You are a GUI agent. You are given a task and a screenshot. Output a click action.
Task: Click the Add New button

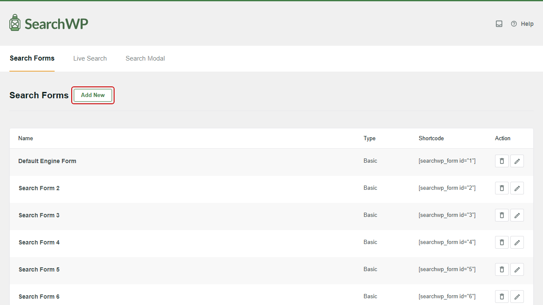click(93, 95)
